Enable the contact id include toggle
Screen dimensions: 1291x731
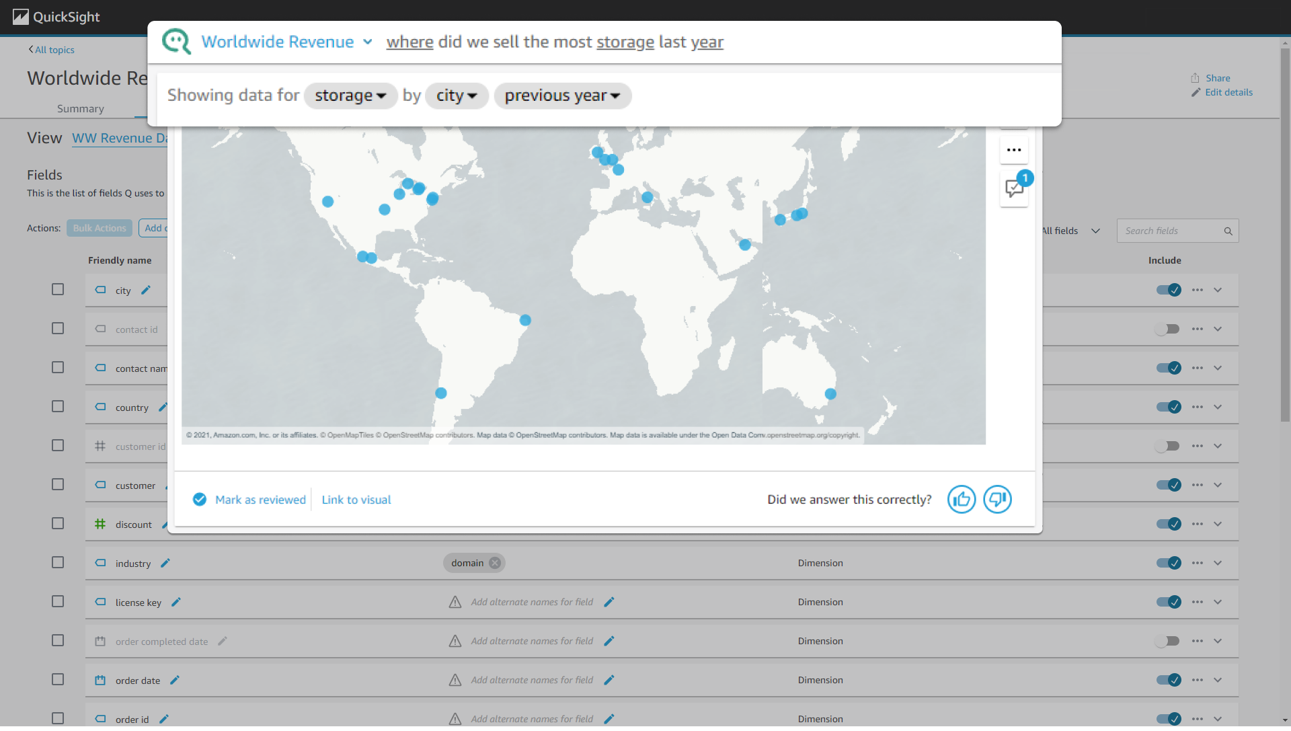pyautogui.click(x=1167, y=330)
